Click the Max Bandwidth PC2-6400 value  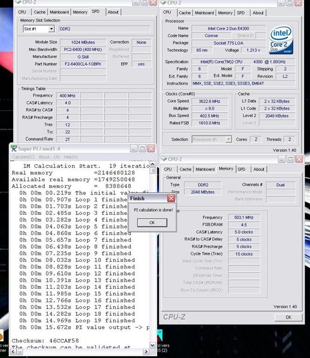pos(83,50)
